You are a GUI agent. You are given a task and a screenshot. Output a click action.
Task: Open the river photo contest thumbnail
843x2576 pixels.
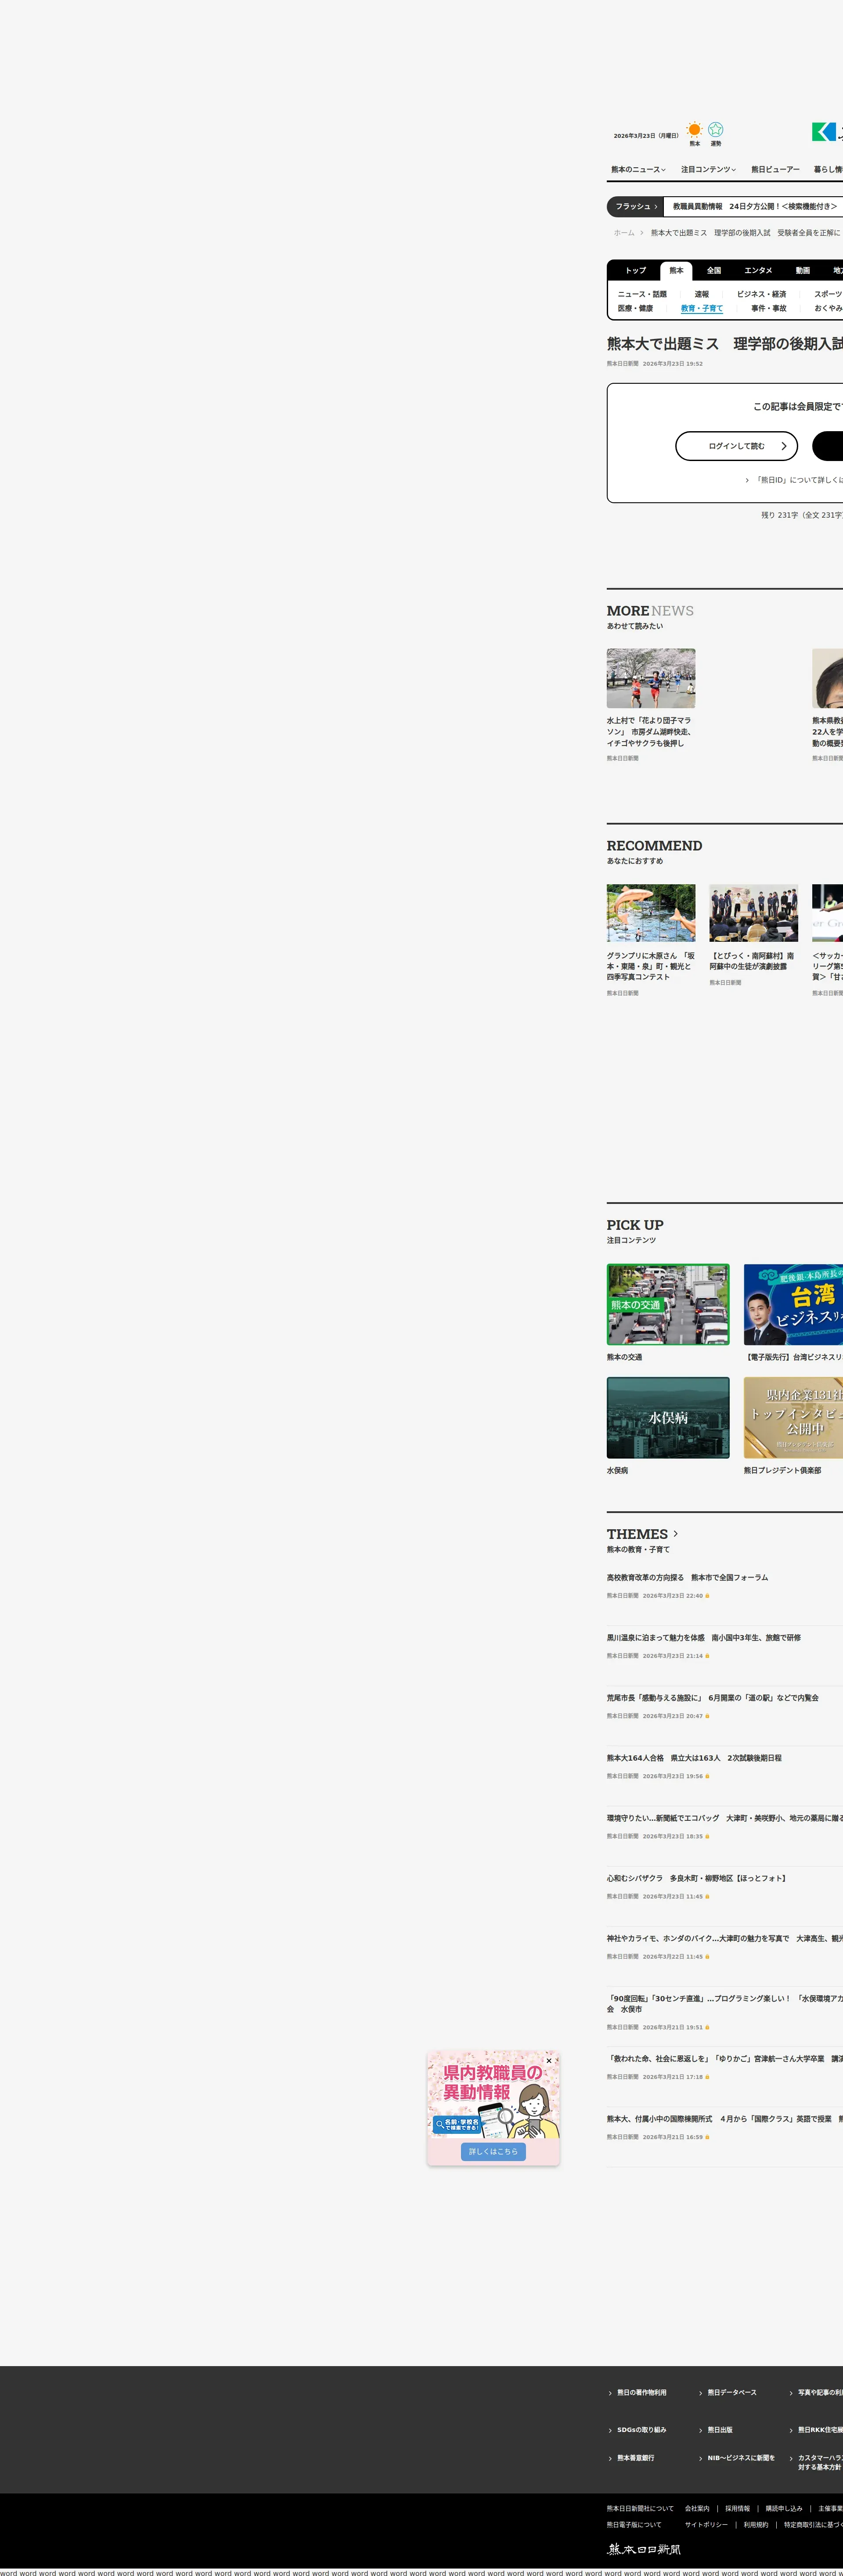[x=651, y=913]
